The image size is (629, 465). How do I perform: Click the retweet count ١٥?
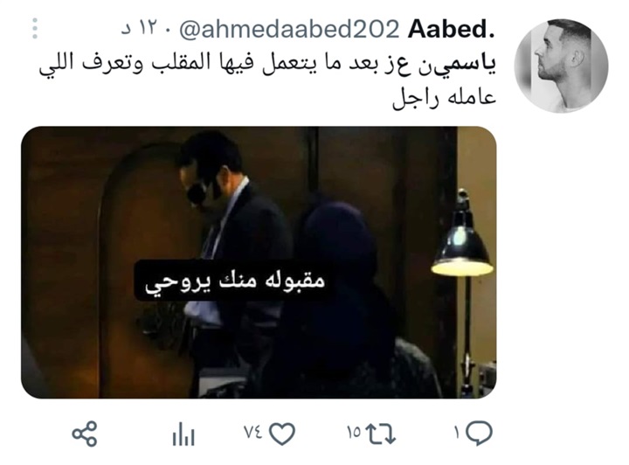click(354, 433)
